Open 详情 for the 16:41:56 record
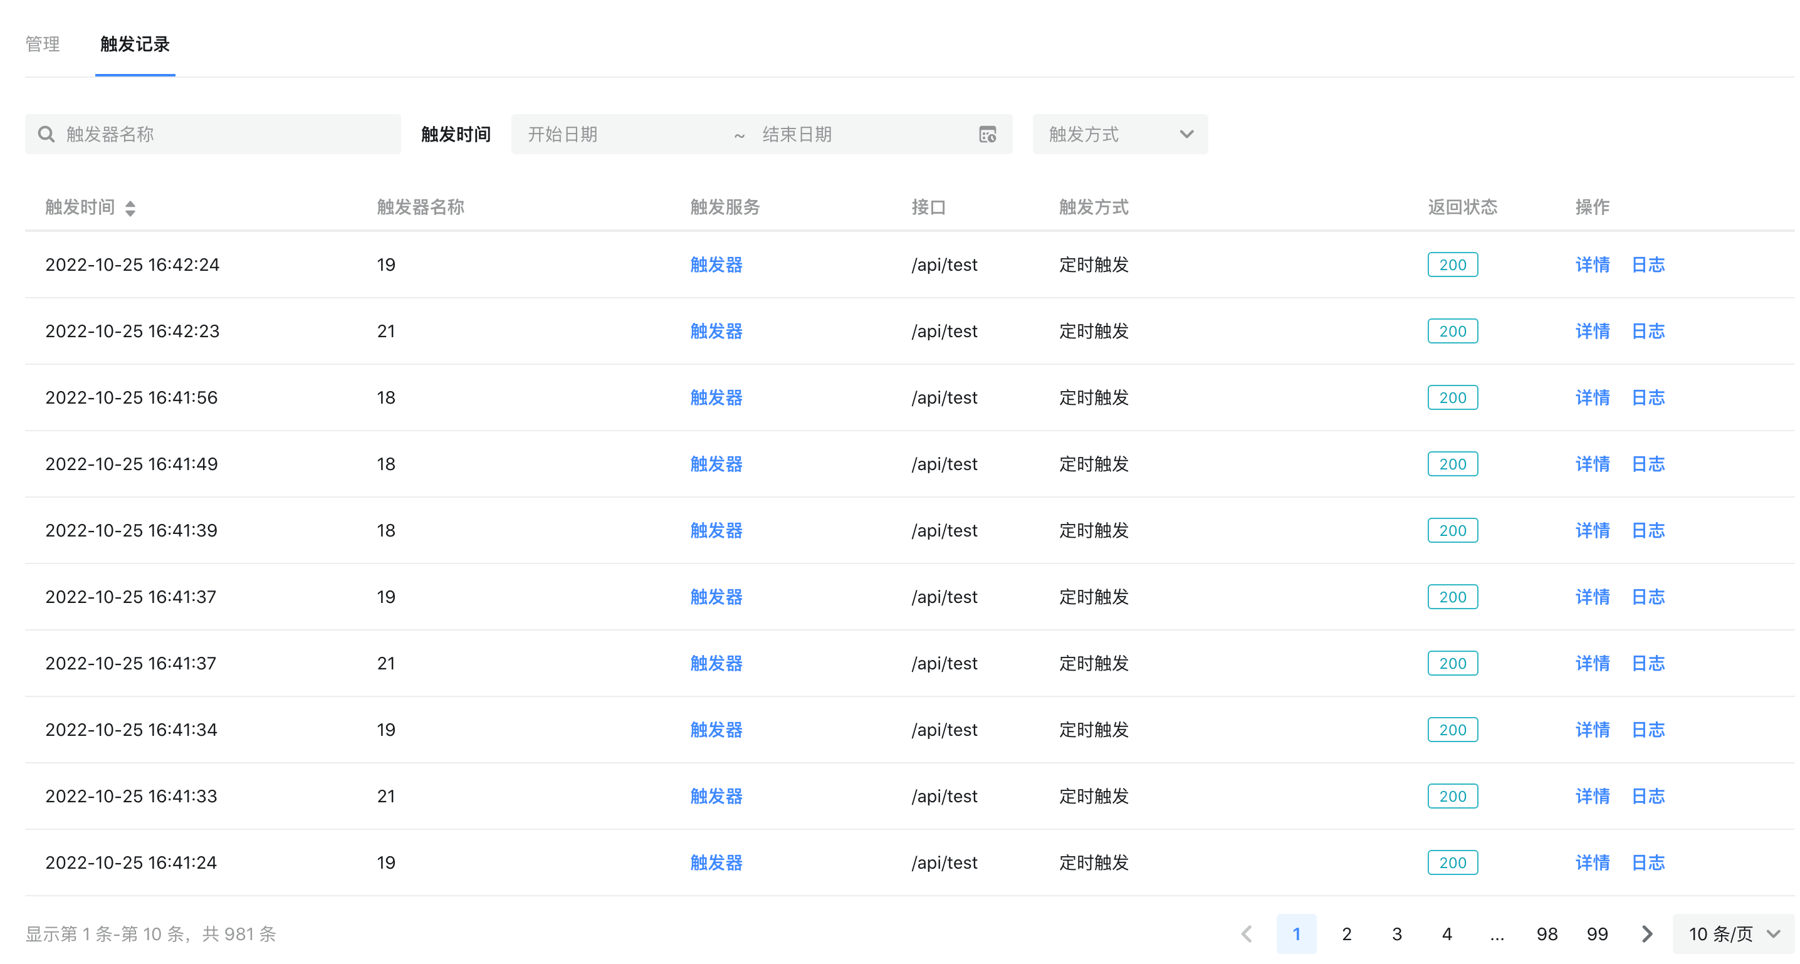 coord(1593,398)
